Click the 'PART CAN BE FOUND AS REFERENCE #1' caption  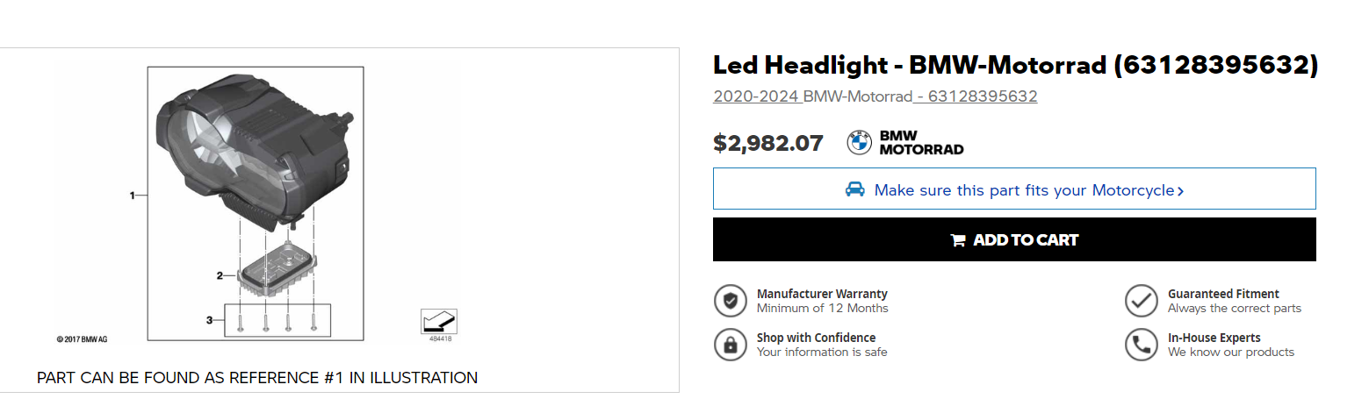(x=257, y=378)
